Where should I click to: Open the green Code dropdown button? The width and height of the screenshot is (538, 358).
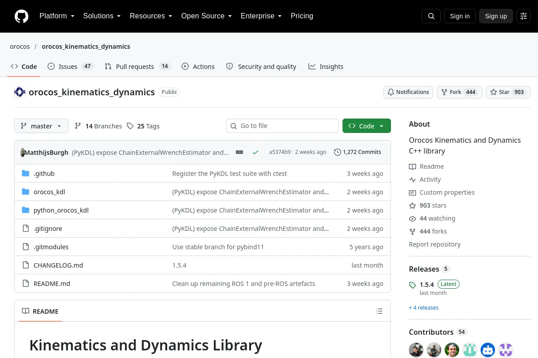(x=367, y=126)
